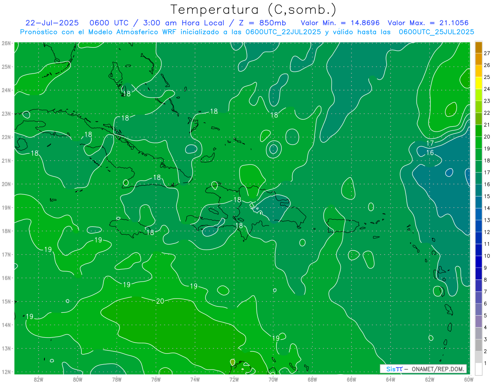Click the contour label "16" on the map
The width and height of the screenshot is (498, 385).
(x=430, y=153)
